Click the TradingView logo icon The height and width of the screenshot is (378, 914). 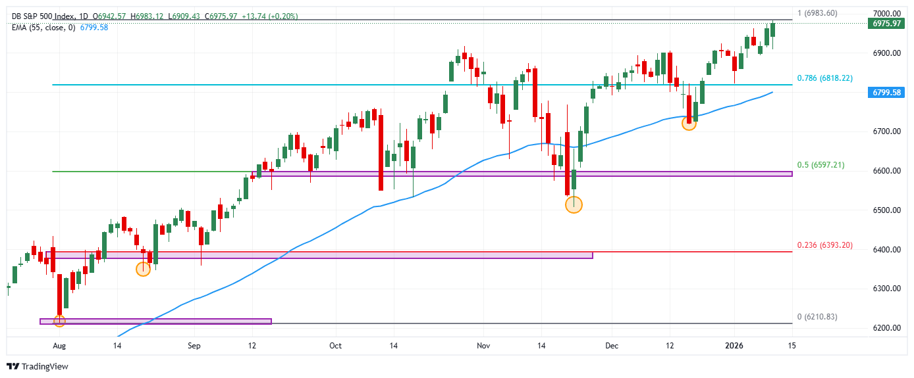pyautogui.click(x=13, y=366)
